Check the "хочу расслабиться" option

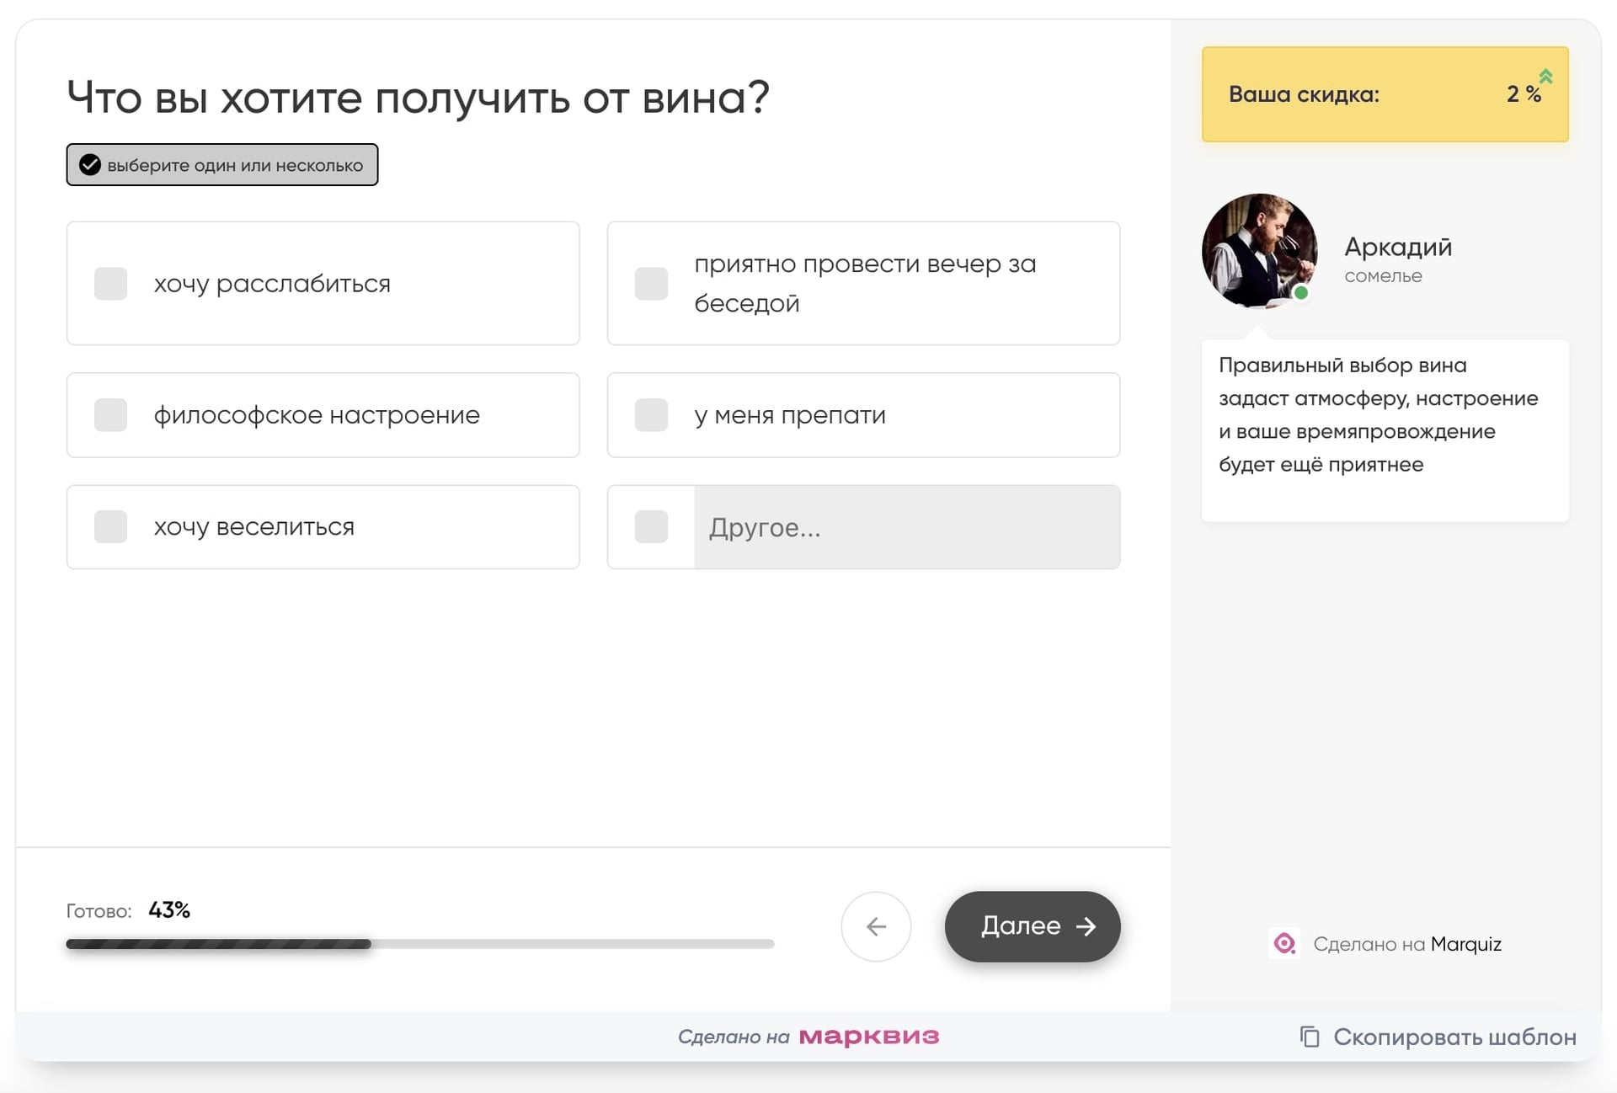point(110,284)
